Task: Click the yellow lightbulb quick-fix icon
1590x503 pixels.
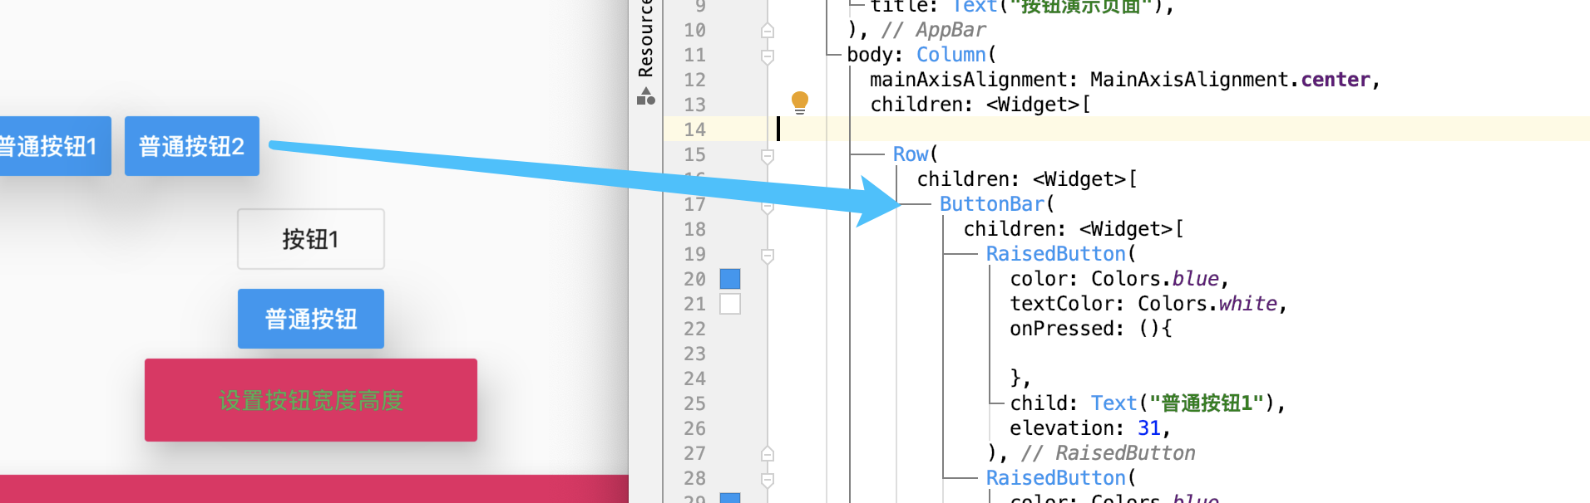Action: 799,102
